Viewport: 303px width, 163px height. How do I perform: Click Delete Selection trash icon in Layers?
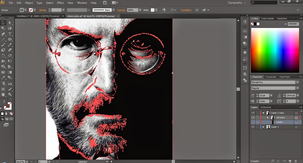tap(296, 161)
